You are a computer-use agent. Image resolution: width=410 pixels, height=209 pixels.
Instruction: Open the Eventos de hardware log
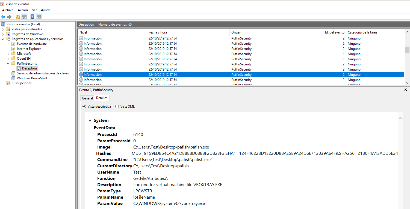32,44
